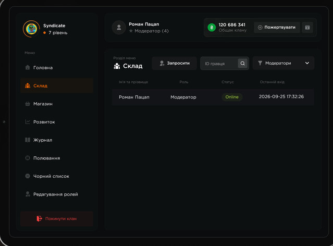Click the Покинути клан button
Viewport: 333px width, 246px height.
(57, 219)
